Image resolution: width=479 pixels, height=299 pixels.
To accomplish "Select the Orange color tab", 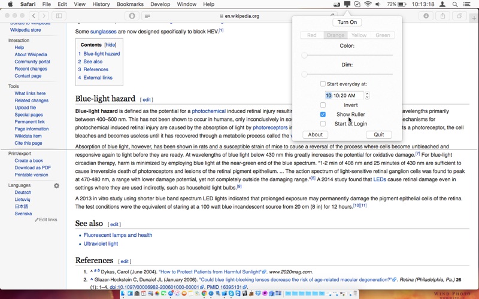I will coord(335,35).
